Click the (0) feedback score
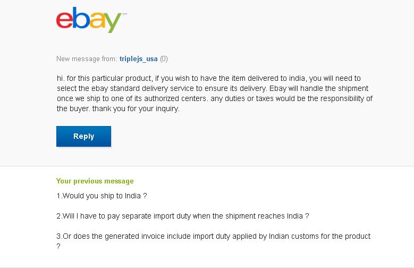 pos(164,58)
